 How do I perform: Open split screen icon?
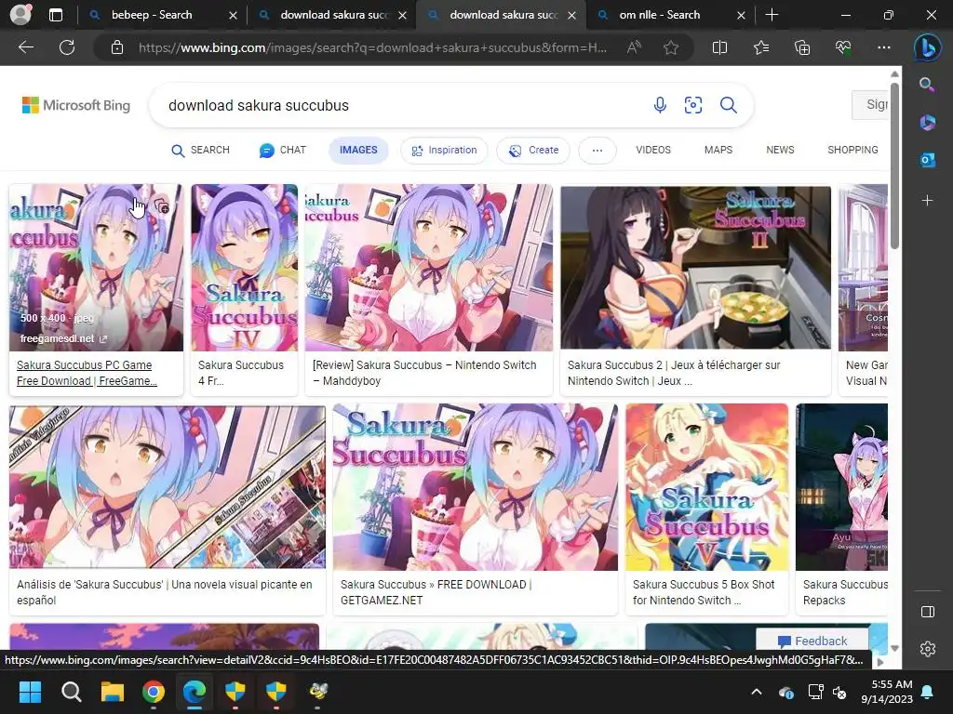point(719,47)
